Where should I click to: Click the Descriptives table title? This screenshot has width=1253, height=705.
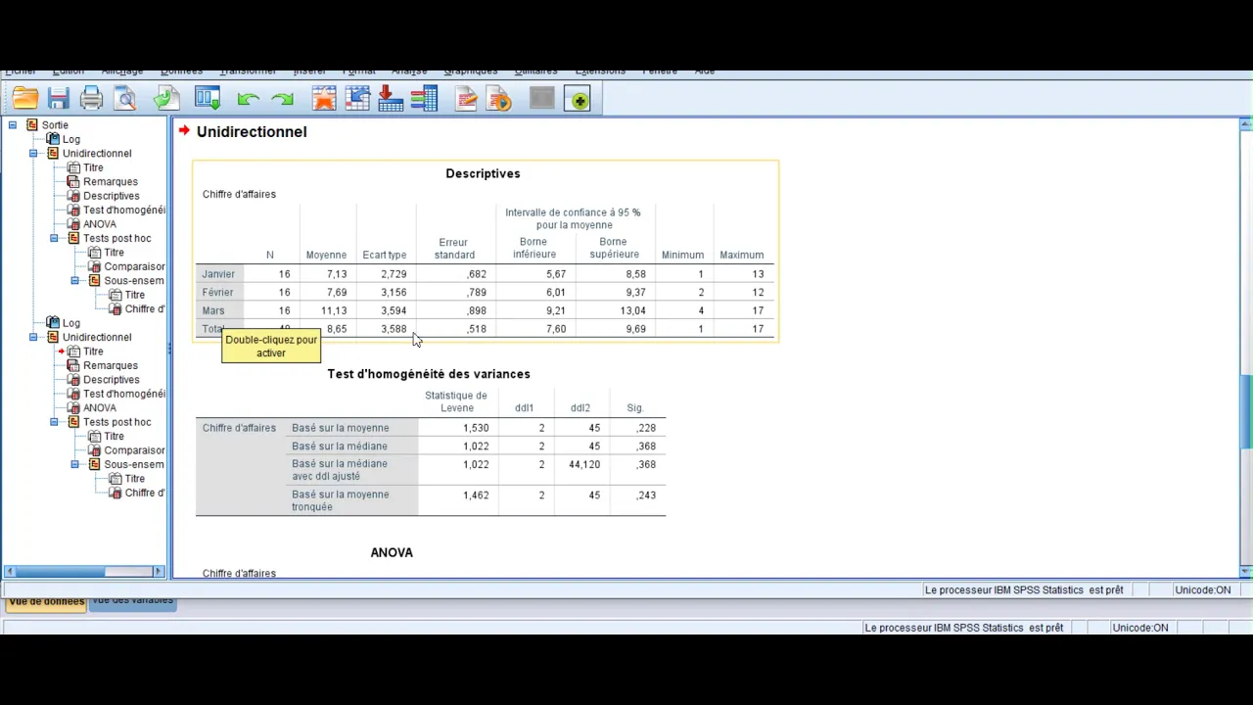pos(483,173)
